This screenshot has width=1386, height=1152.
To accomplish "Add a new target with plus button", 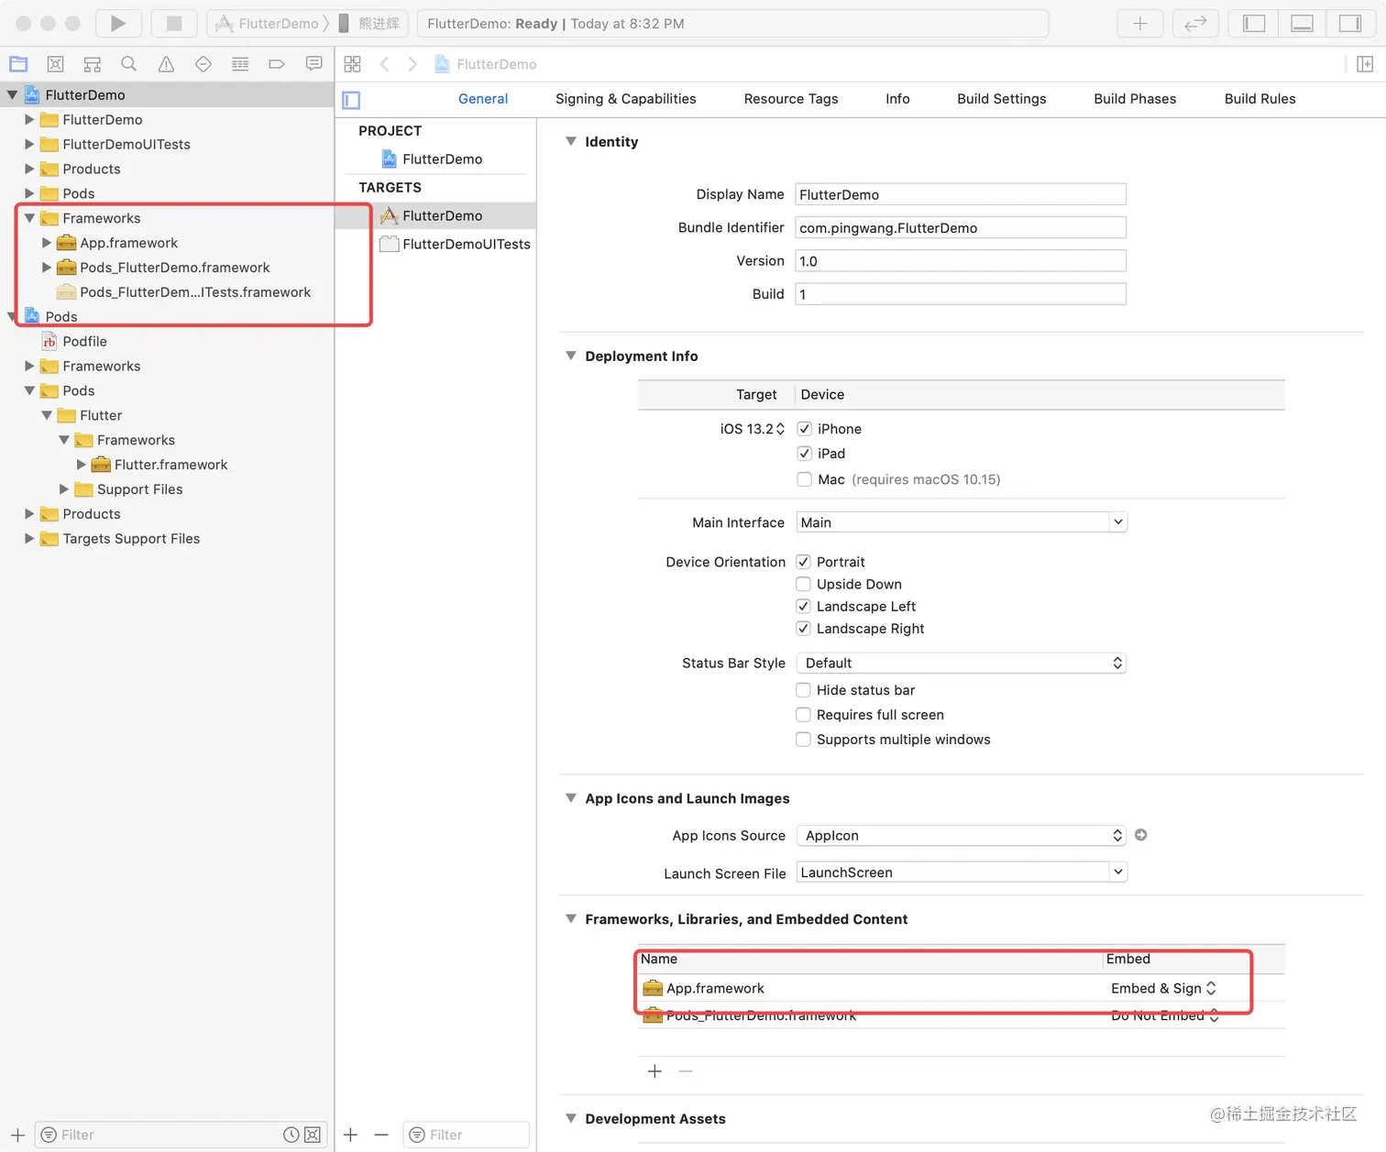I will [x=351, y=1135].
